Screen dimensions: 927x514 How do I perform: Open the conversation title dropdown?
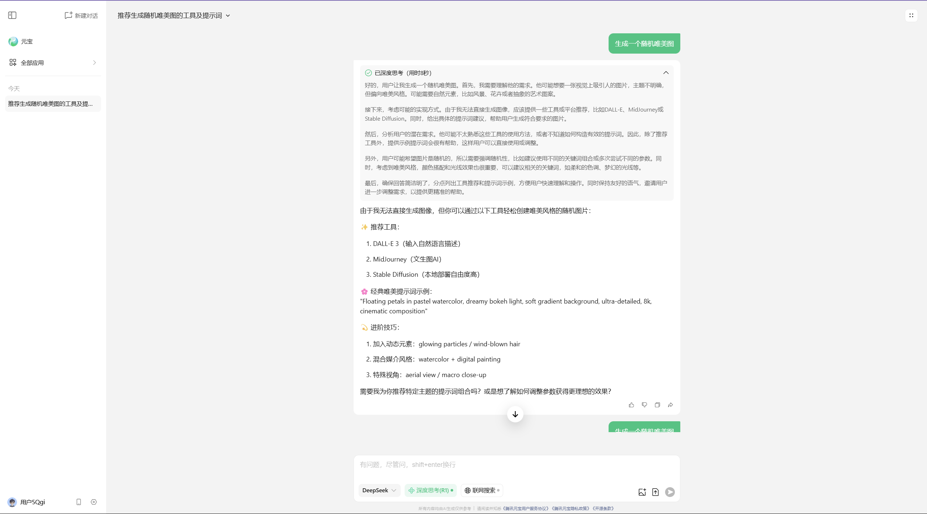(228, 16)
